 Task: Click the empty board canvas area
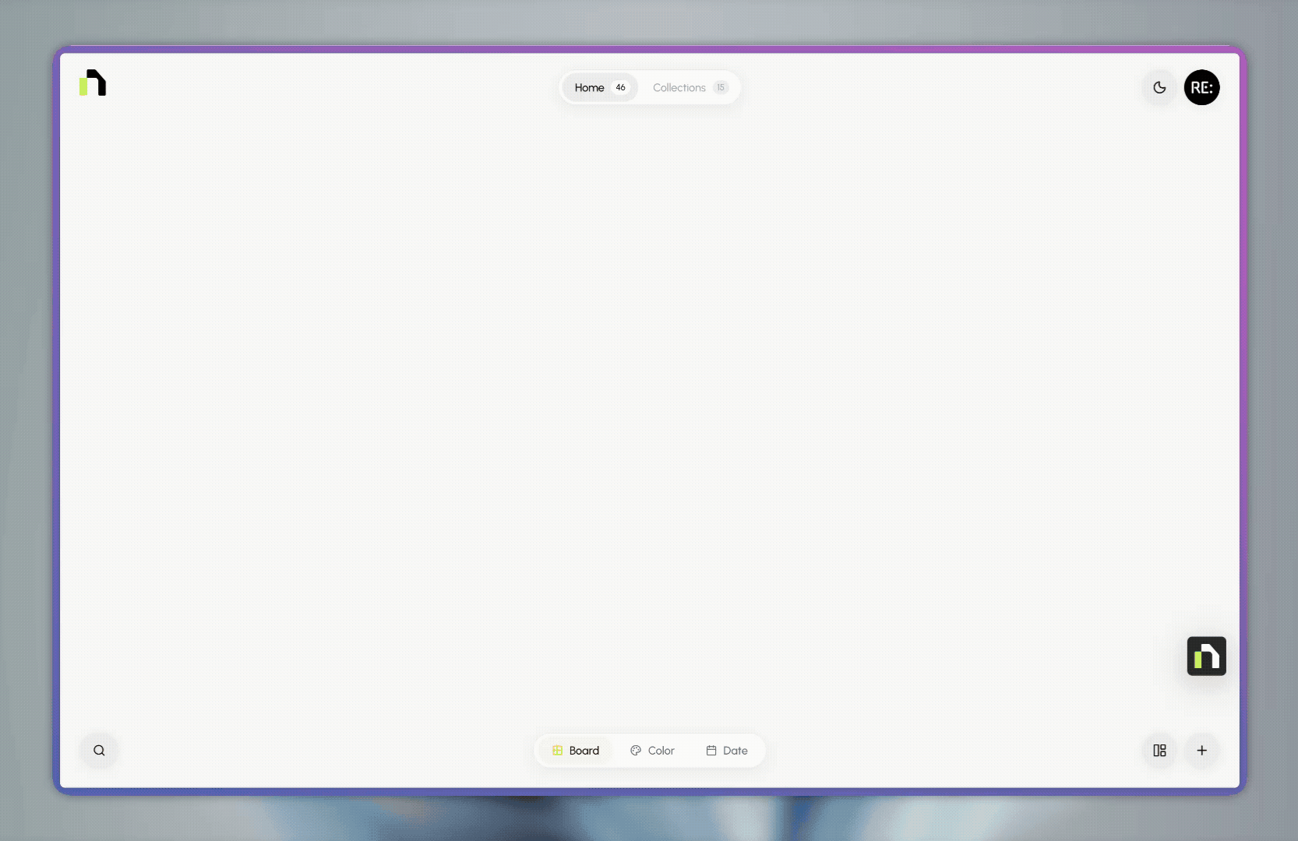[x=649, y=413]
